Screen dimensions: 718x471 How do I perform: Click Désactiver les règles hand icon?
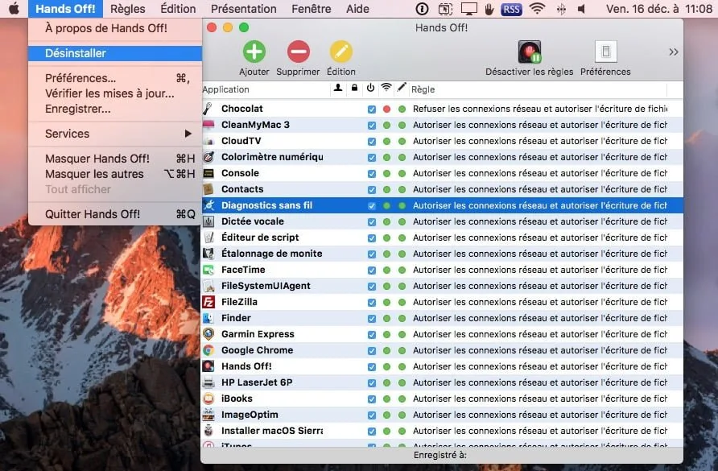pos(530,52)
